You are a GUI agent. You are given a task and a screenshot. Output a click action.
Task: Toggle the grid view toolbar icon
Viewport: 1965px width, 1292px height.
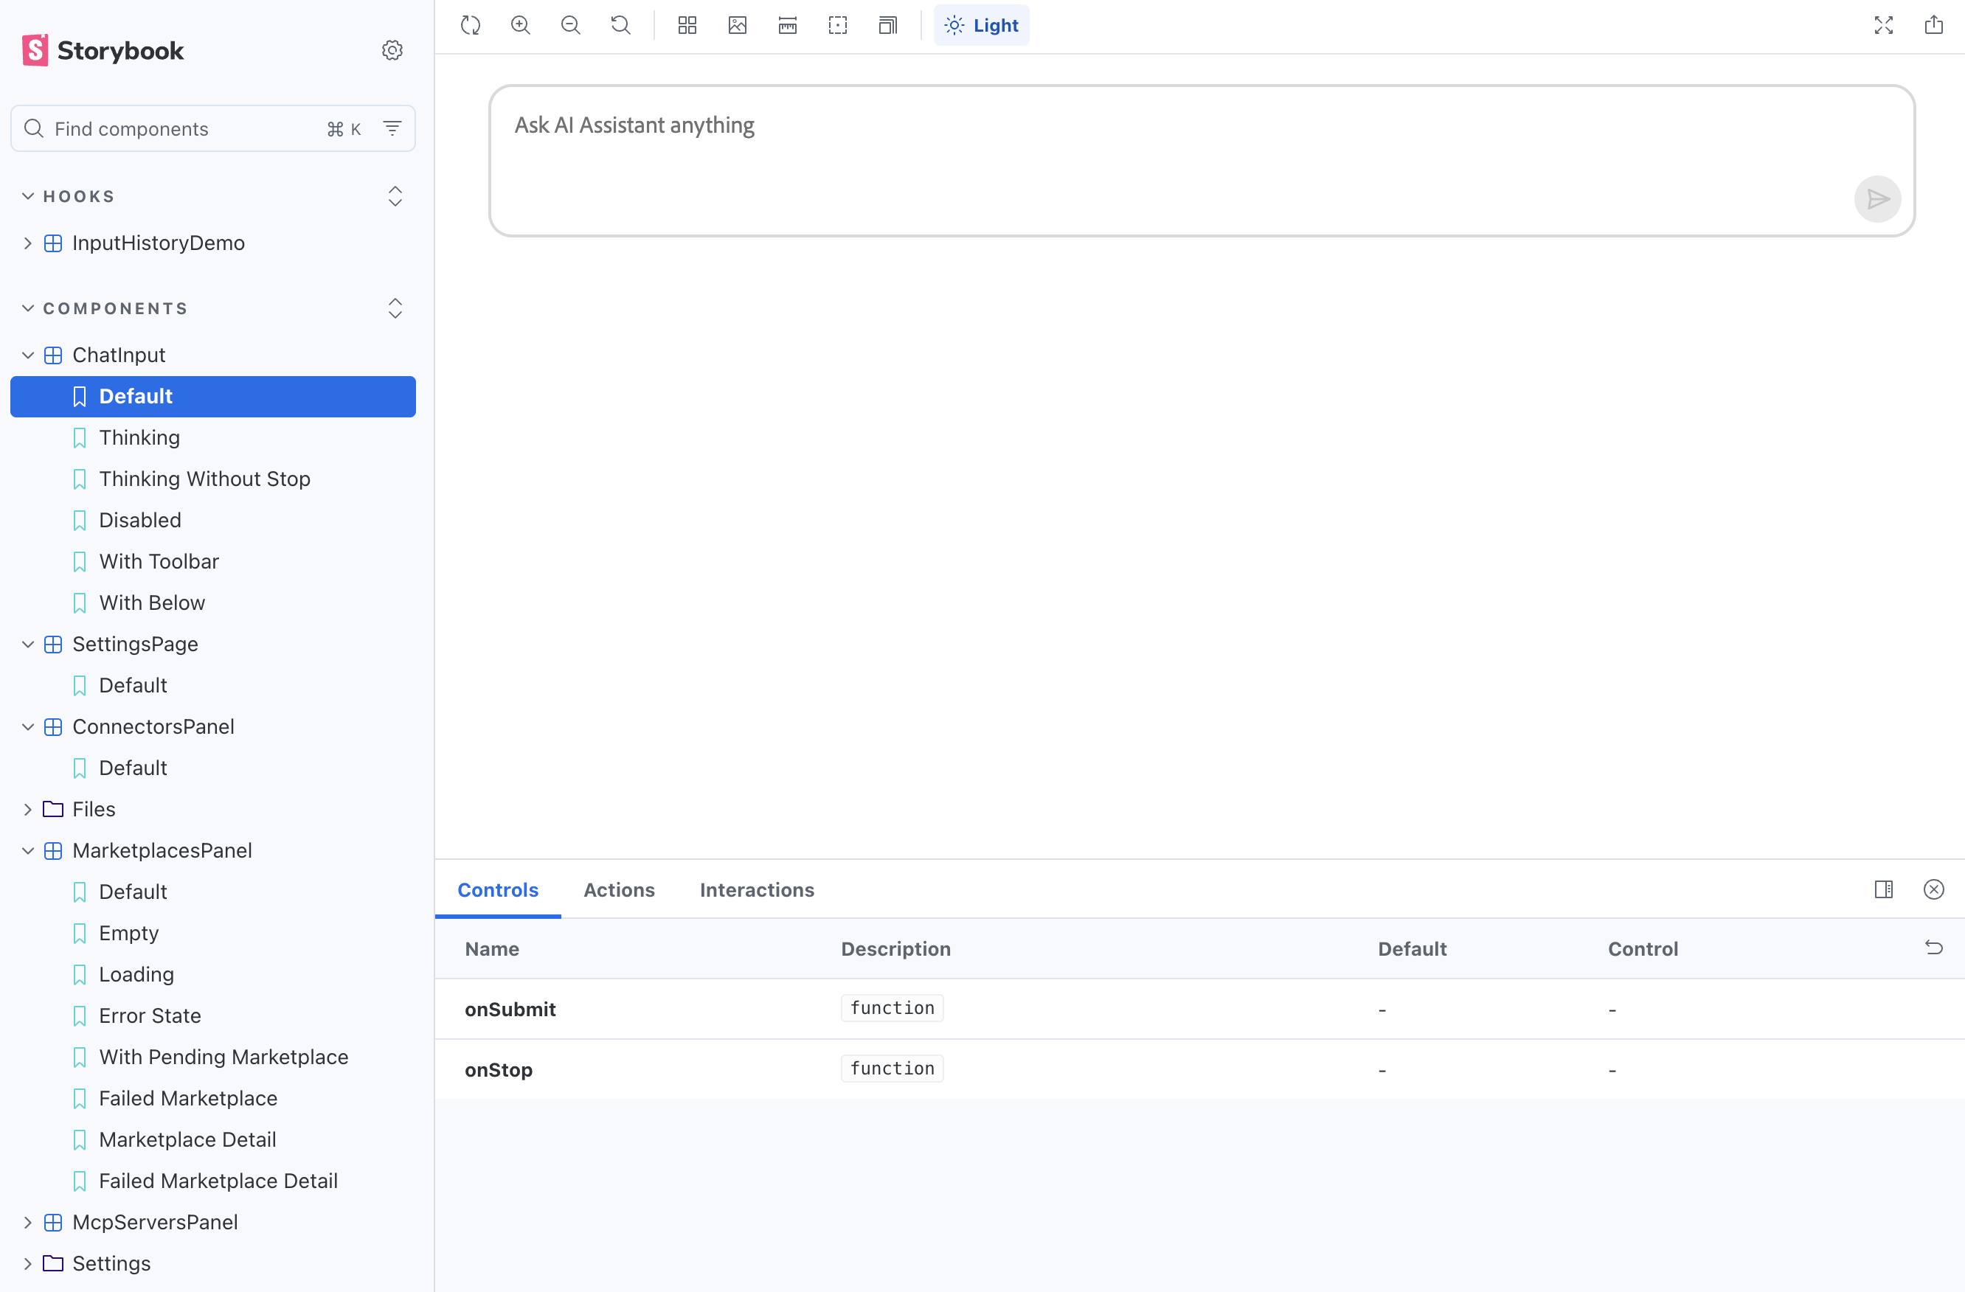pos(687,26)
